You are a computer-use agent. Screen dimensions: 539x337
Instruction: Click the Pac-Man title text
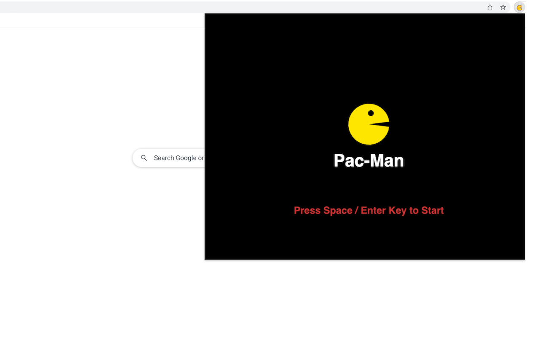point(369,160)
